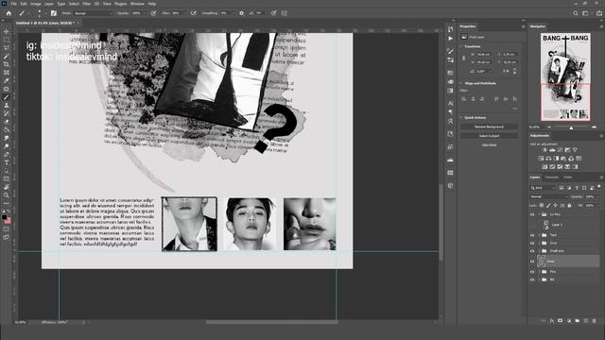Image resolution: width=605 pixels, height=340 pixels.
Task: Collapse the Transform section in Properties
Action: coord(461,46)
